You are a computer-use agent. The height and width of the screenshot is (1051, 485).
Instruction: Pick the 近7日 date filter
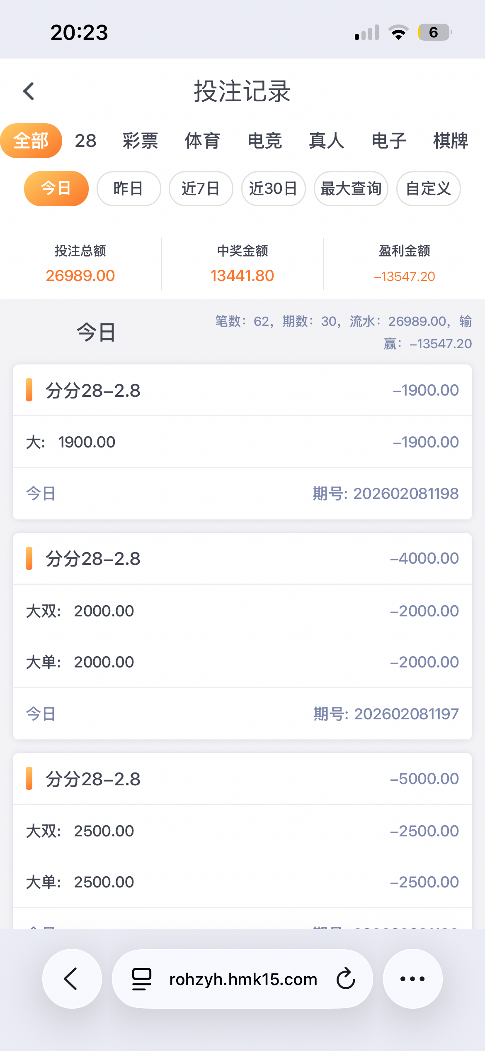pos(201,189)
